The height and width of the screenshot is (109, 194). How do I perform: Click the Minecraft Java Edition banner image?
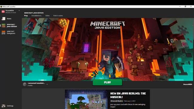pos(107,49)
